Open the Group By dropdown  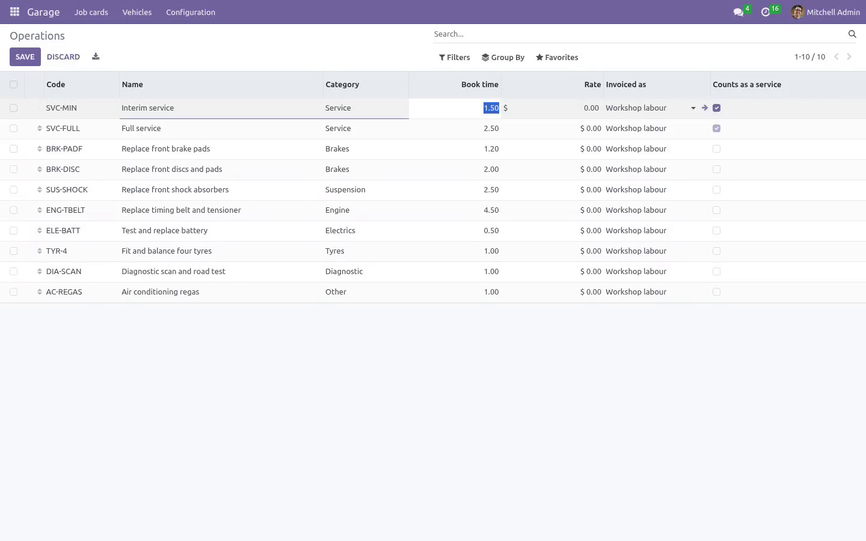click(503, 58)
